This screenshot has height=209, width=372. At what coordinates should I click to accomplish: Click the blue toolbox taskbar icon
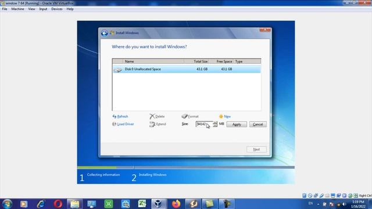point(126,204)
